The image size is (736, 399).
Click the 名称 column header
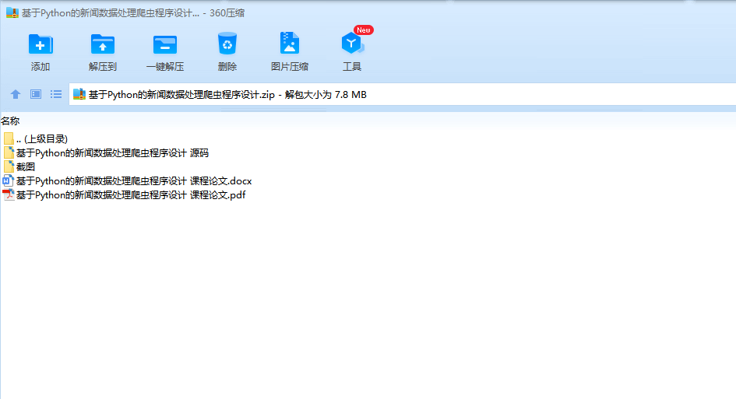tap(10, 121)
